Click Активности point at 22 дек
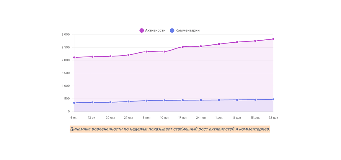Image resolution: width=341 pixels, height=160 pixels. [x=273, y=39]
